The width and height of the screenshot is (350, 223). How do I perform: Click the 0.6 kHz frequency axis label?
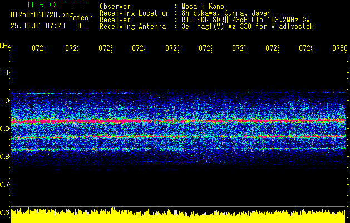coord(4,212)
